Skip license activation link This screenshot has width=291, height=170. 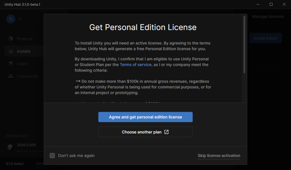(x=219, y=156)
